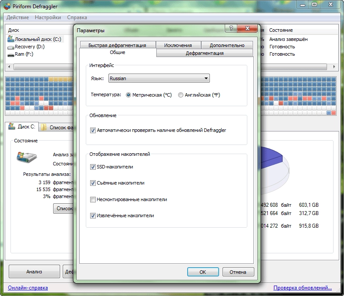Screen dimensions: 344x296
Task: Click the Состояние column header
Action: [x=281, y=30]
